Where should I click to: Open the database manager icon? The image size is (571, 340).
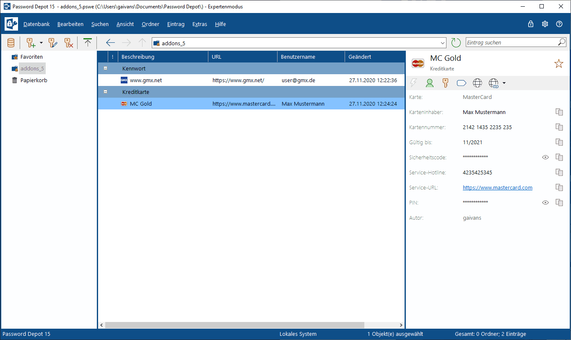pyautogui.click(x=11, y=42)
